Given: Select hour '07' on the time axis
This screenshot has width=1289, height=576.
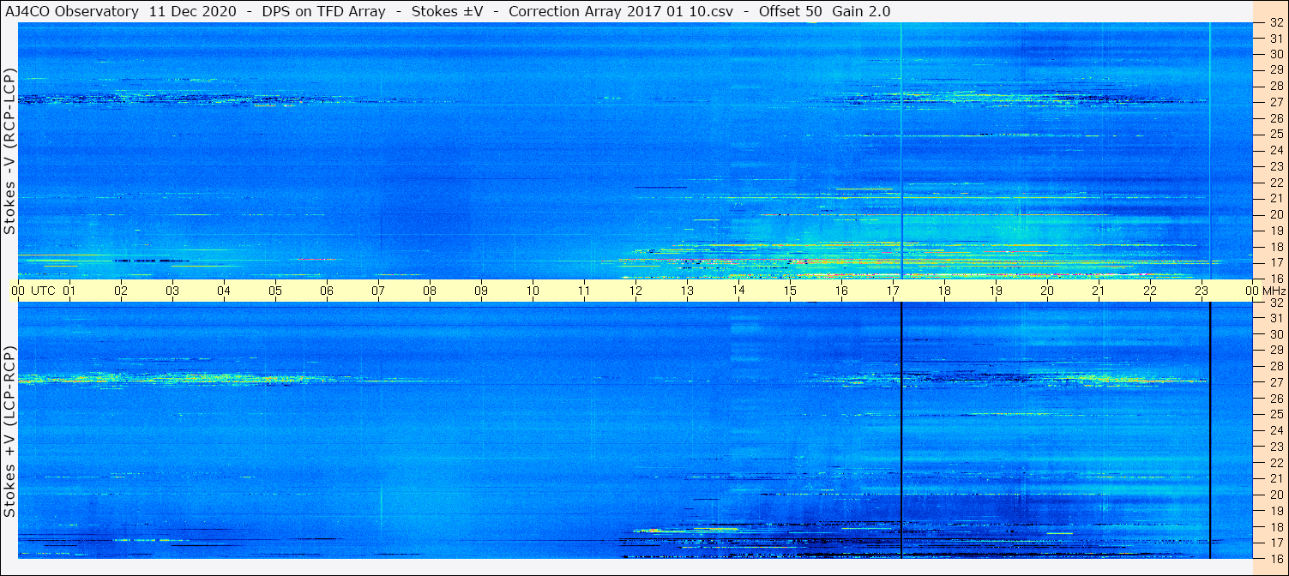Looking at the screenshot, I should pyautogui.click(x=378, y=291).
